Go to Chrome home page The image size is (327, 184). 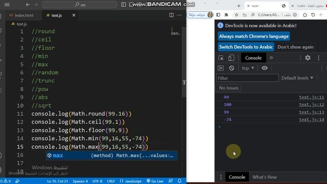[x=305, y=15]
